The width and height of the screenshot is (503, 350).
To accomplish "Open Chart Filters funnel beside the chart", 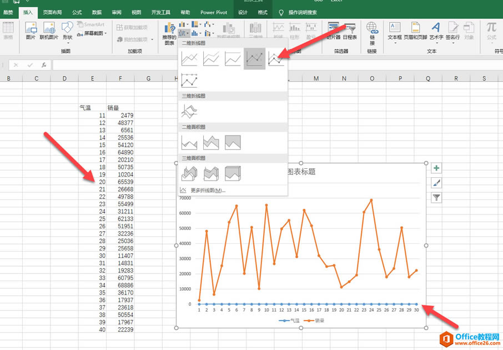I will [436, 197].
